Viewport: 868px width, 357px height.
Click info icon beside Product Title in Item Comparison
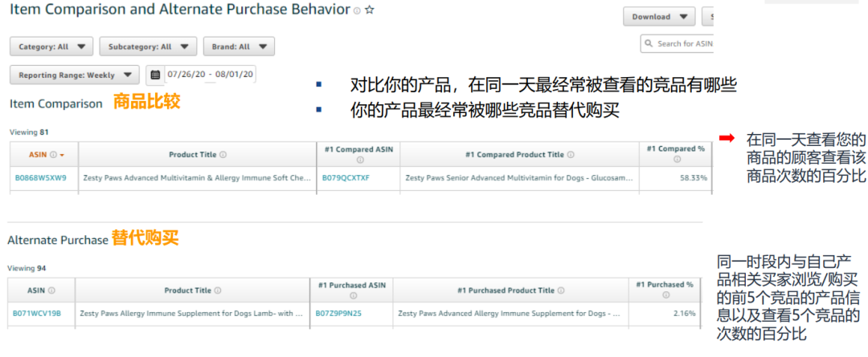(223, 155)
